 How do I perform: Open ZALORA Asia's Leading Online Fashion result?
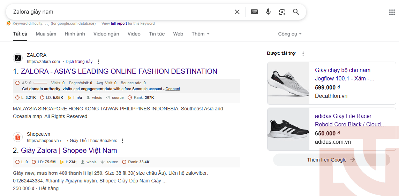pos(119,71)
